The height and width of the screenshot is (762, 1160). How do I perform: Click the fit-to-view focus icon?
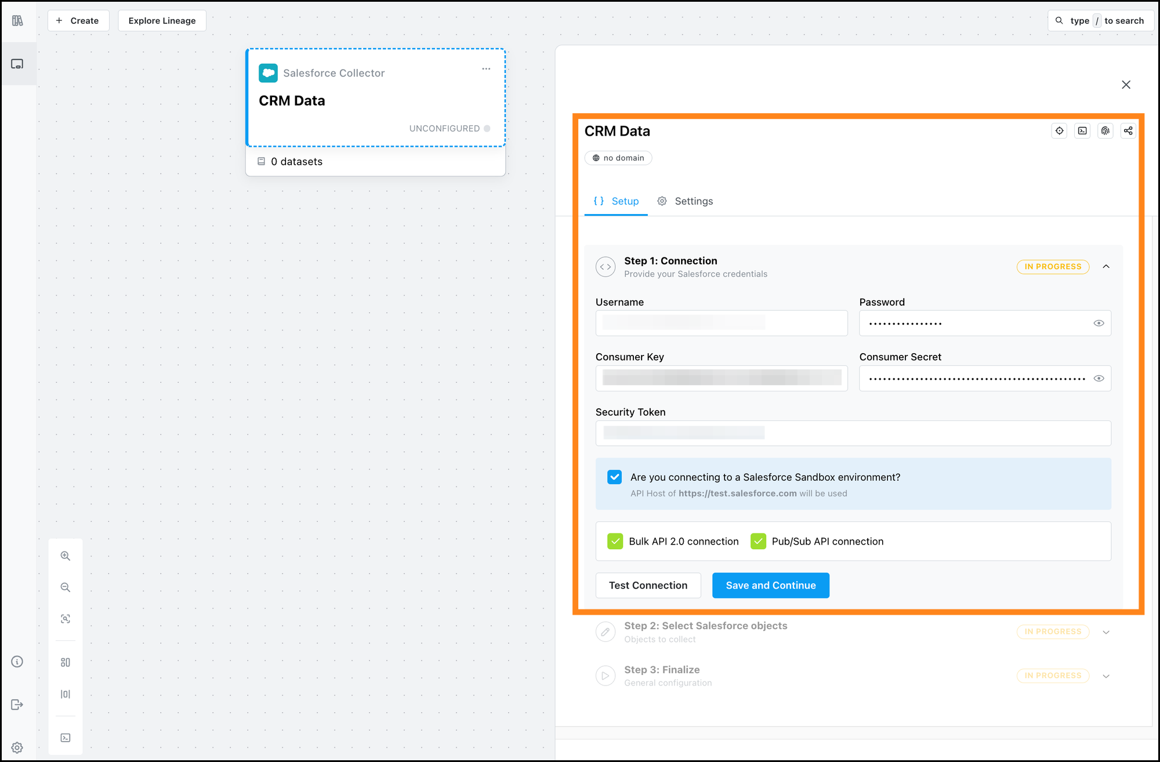[66, 619]
